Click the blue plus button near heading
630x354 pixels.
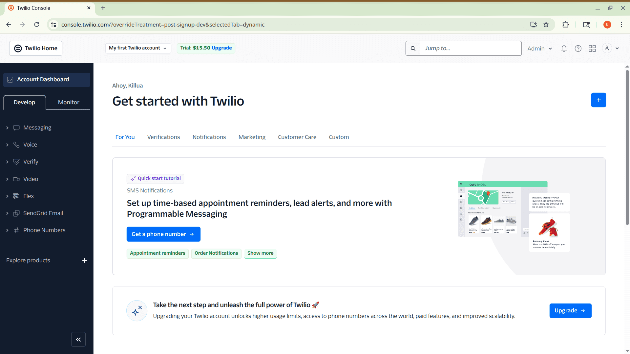click(x=598, y=100)
